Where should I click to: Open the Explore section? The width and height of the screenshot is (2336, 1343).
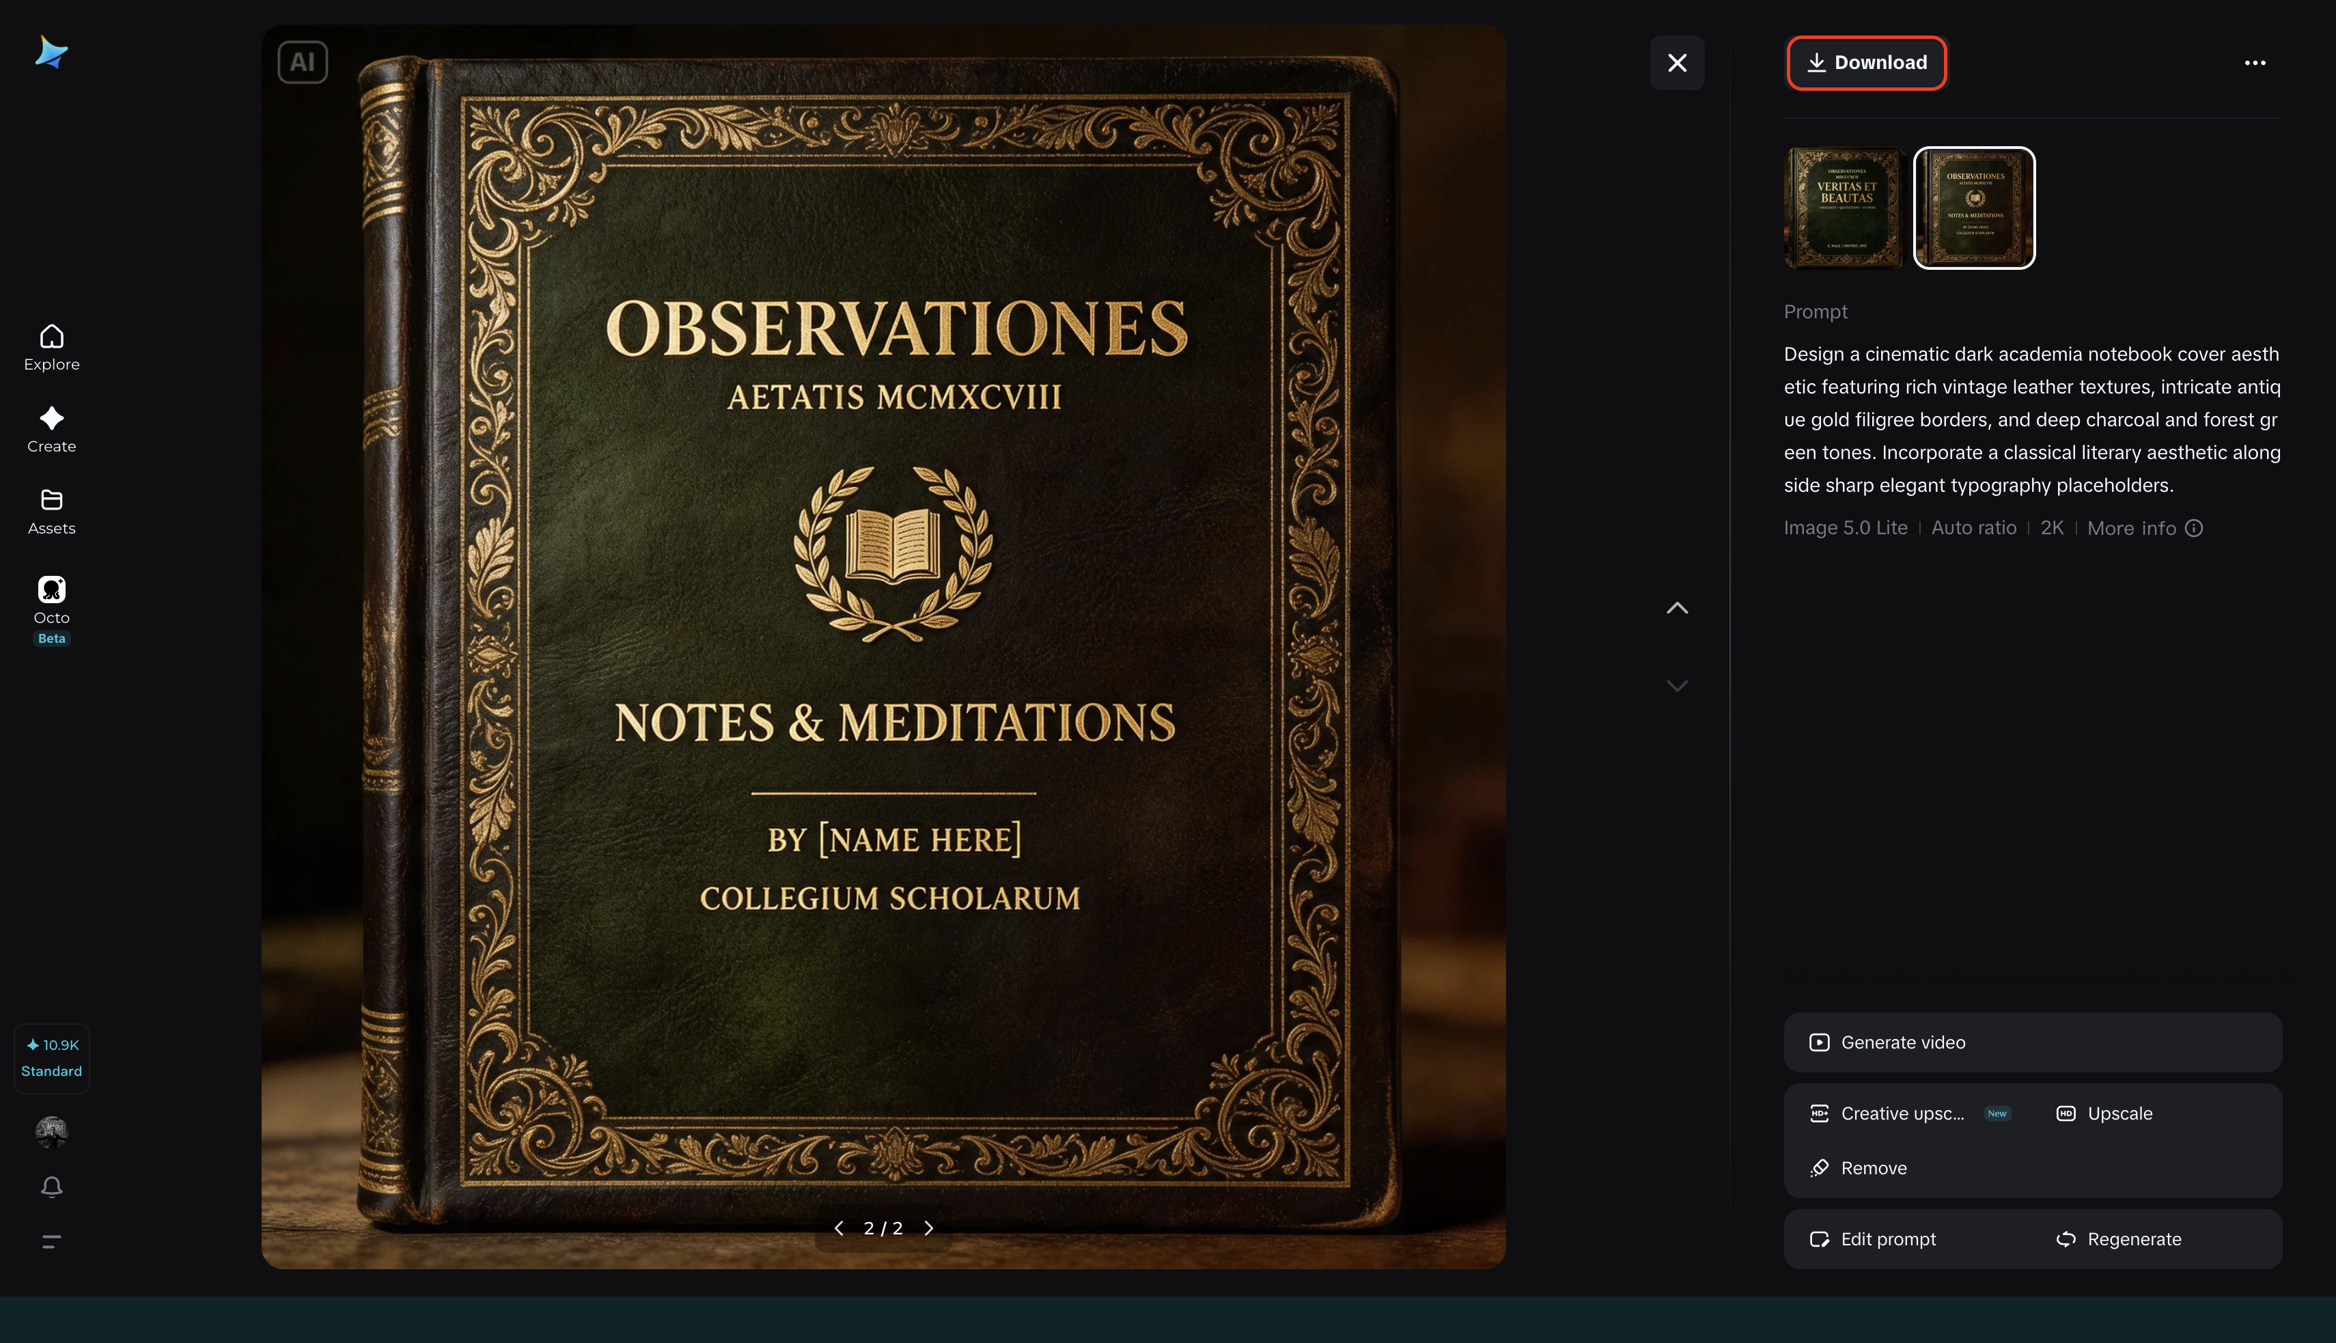pyautogui.click(x=52, y=348)
